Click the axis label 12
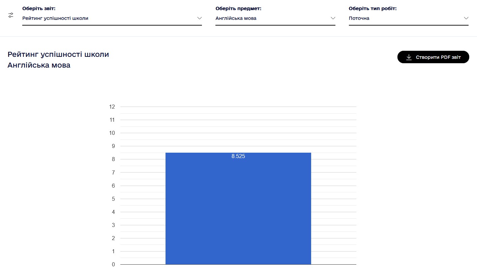The image size is (477, 268). click(x=112, y=107)
